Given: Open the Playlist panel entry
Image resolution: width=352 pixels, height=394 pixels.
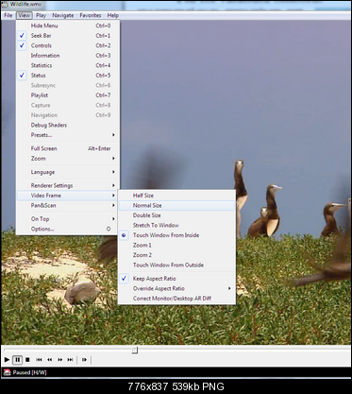Looking at the screenshot, I should 68,95.
